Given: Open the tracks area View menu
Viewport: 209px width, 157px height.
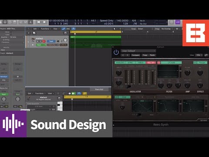Looking at the screenshot, I should point(56,29).
